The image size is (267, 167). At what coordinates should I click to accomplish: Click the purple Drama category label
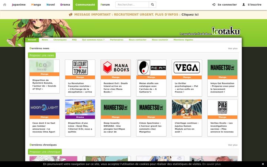tap(80, 117)
